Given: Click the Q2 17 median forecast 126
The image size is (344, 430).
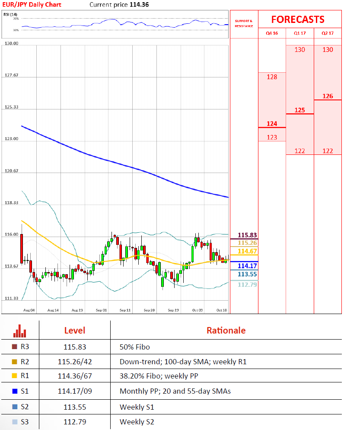Looking at the screenshot, I should coord(328,96).
